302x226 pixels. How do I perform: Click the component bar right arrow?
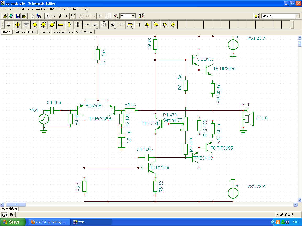tap(292, 25)
